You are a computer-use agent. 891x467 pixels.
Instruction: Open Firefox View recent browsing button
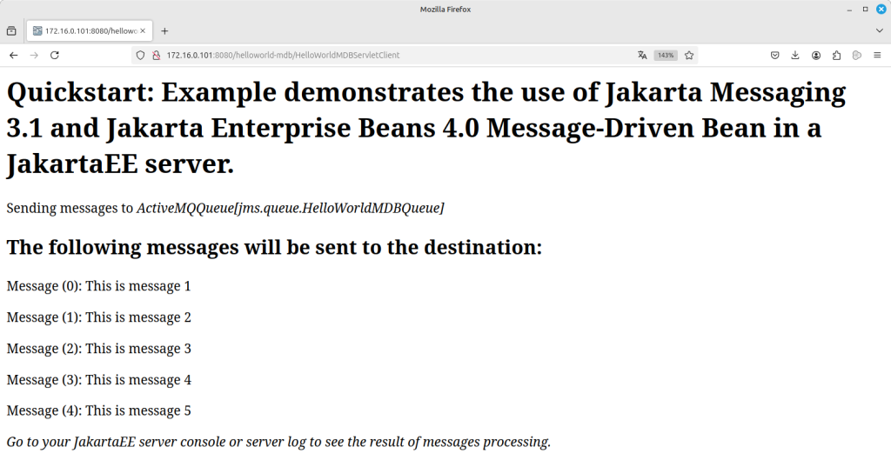(11, 30)
